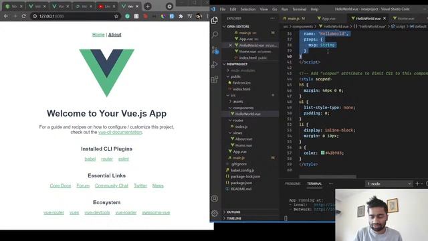Open the terminal panel ellipsis menu
The width and height of the screenshot is (428, 241).
pyautogui.click(x=331, y=183)
